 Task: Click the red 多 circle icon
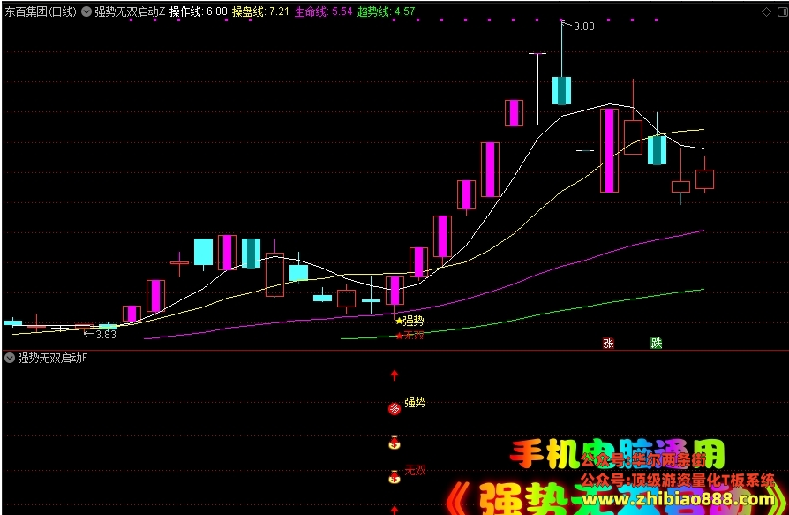click(x=394, y=409)
